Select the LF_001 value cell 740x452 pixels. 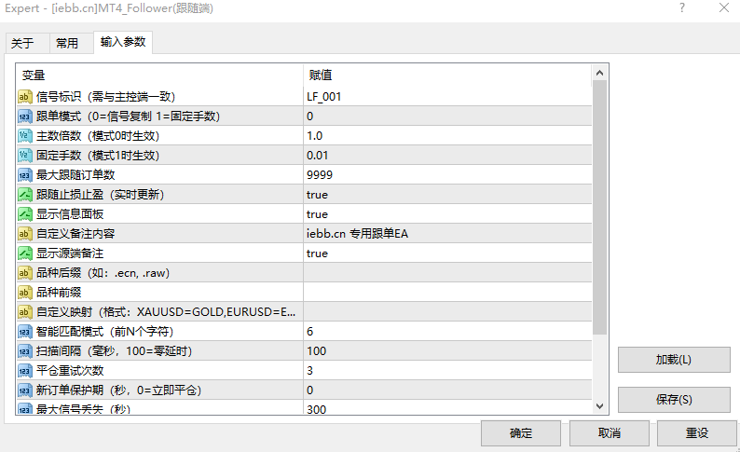pyautogui.click(x=447, y=97)
